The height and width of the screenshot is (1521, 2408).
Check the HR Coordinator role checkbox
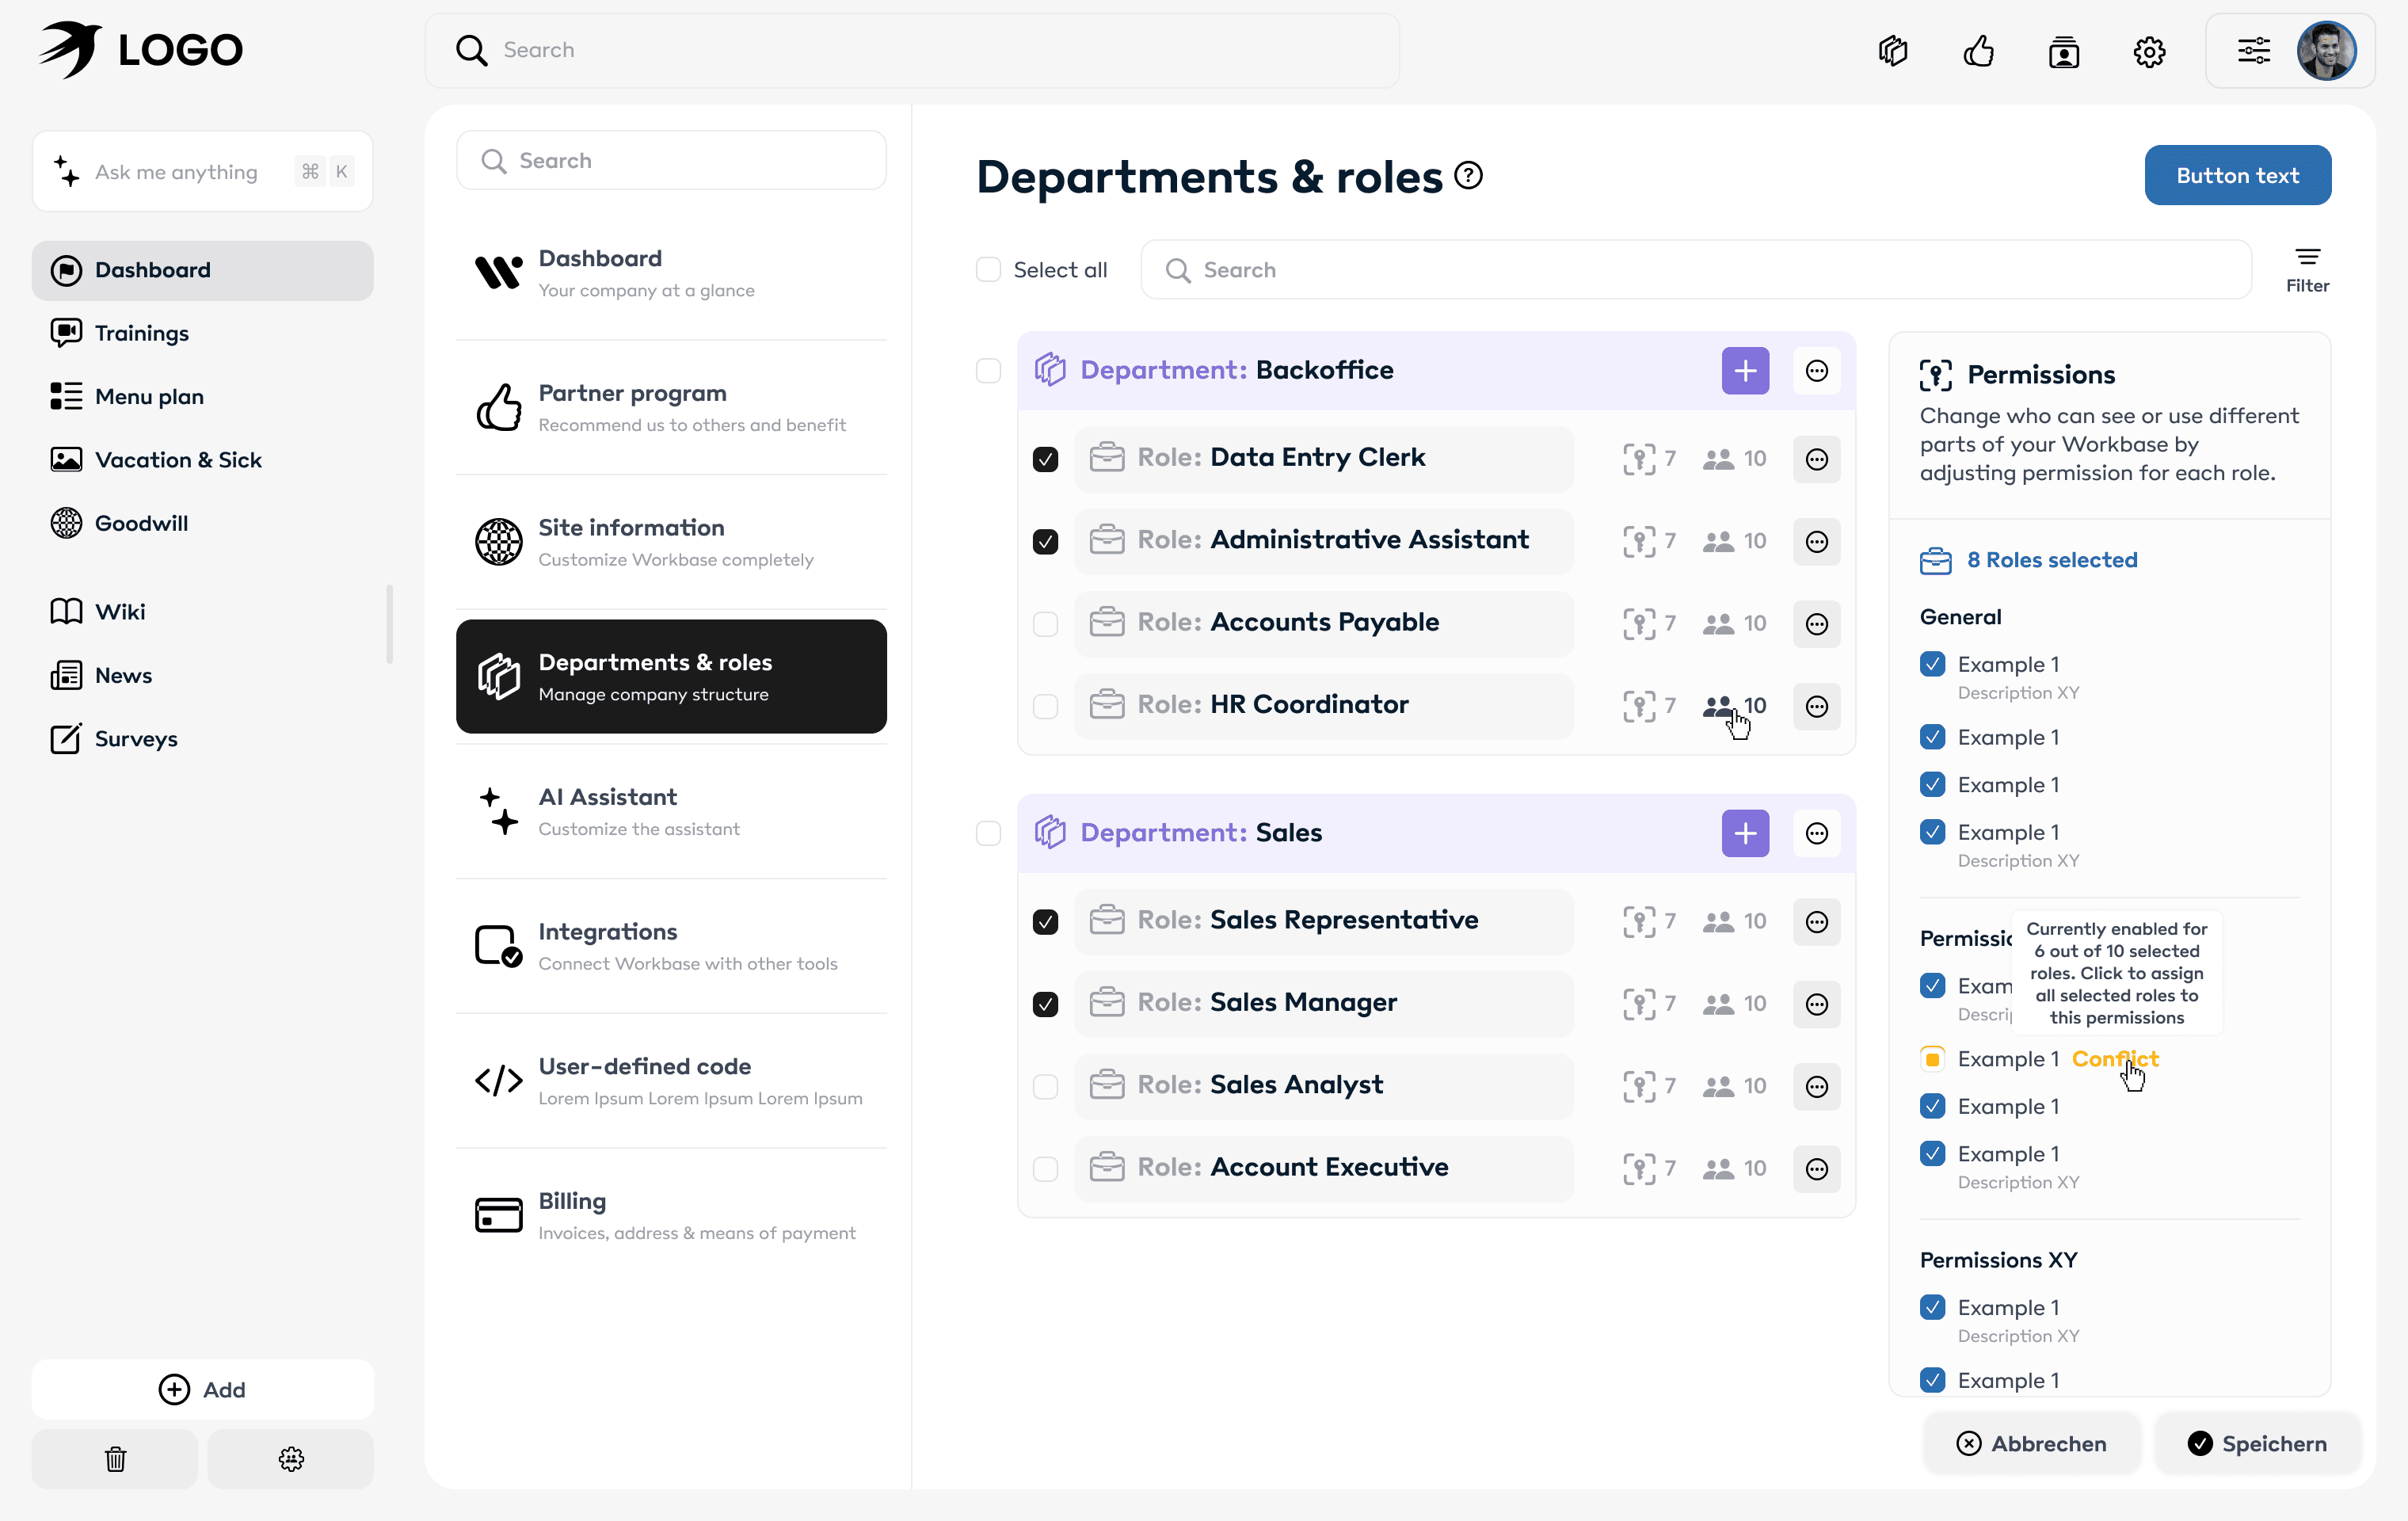coord(1045,706)
